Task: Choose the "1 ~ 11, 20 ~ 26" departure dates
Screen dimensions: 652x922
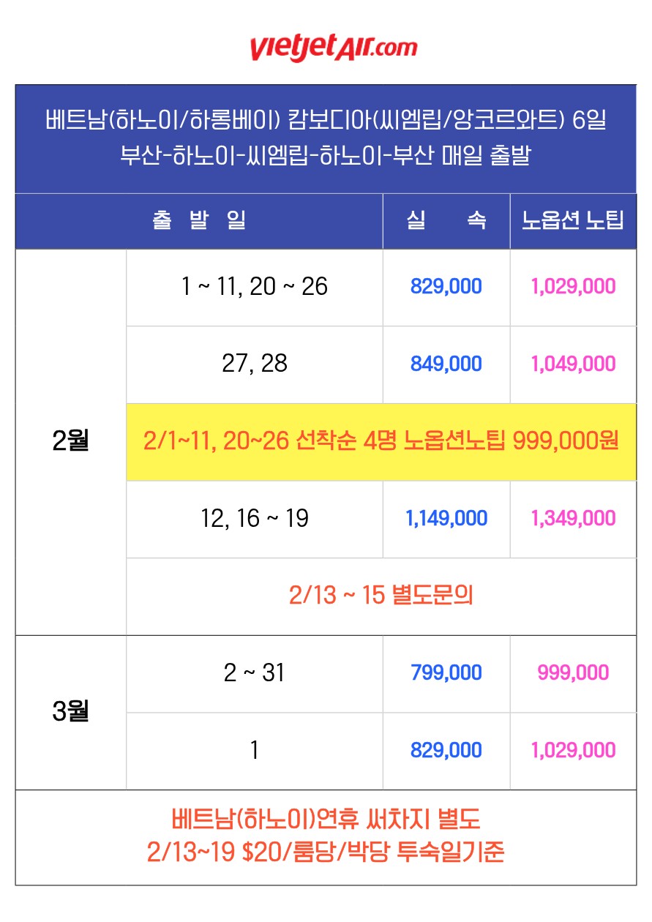Action: point(255,287)
